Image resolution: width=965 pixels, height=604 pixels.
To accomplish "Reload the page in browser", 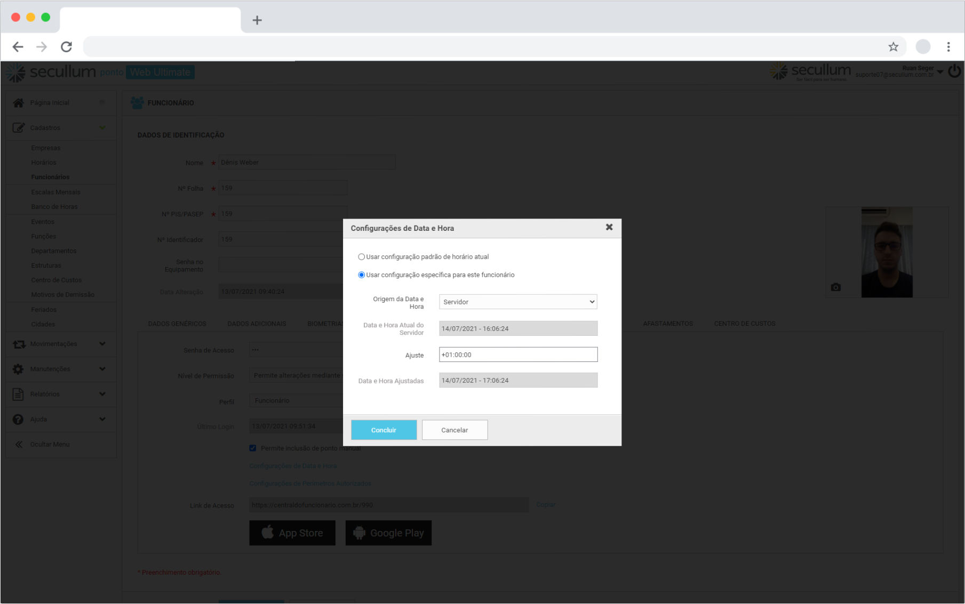I will (66, 47).
